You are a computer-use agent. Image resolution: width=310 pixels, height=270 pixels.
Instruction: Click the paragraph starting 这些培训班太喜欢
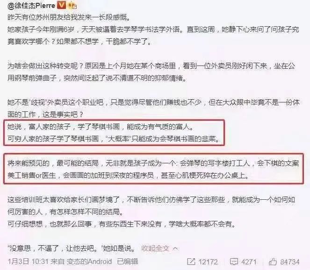click(151, 212)
